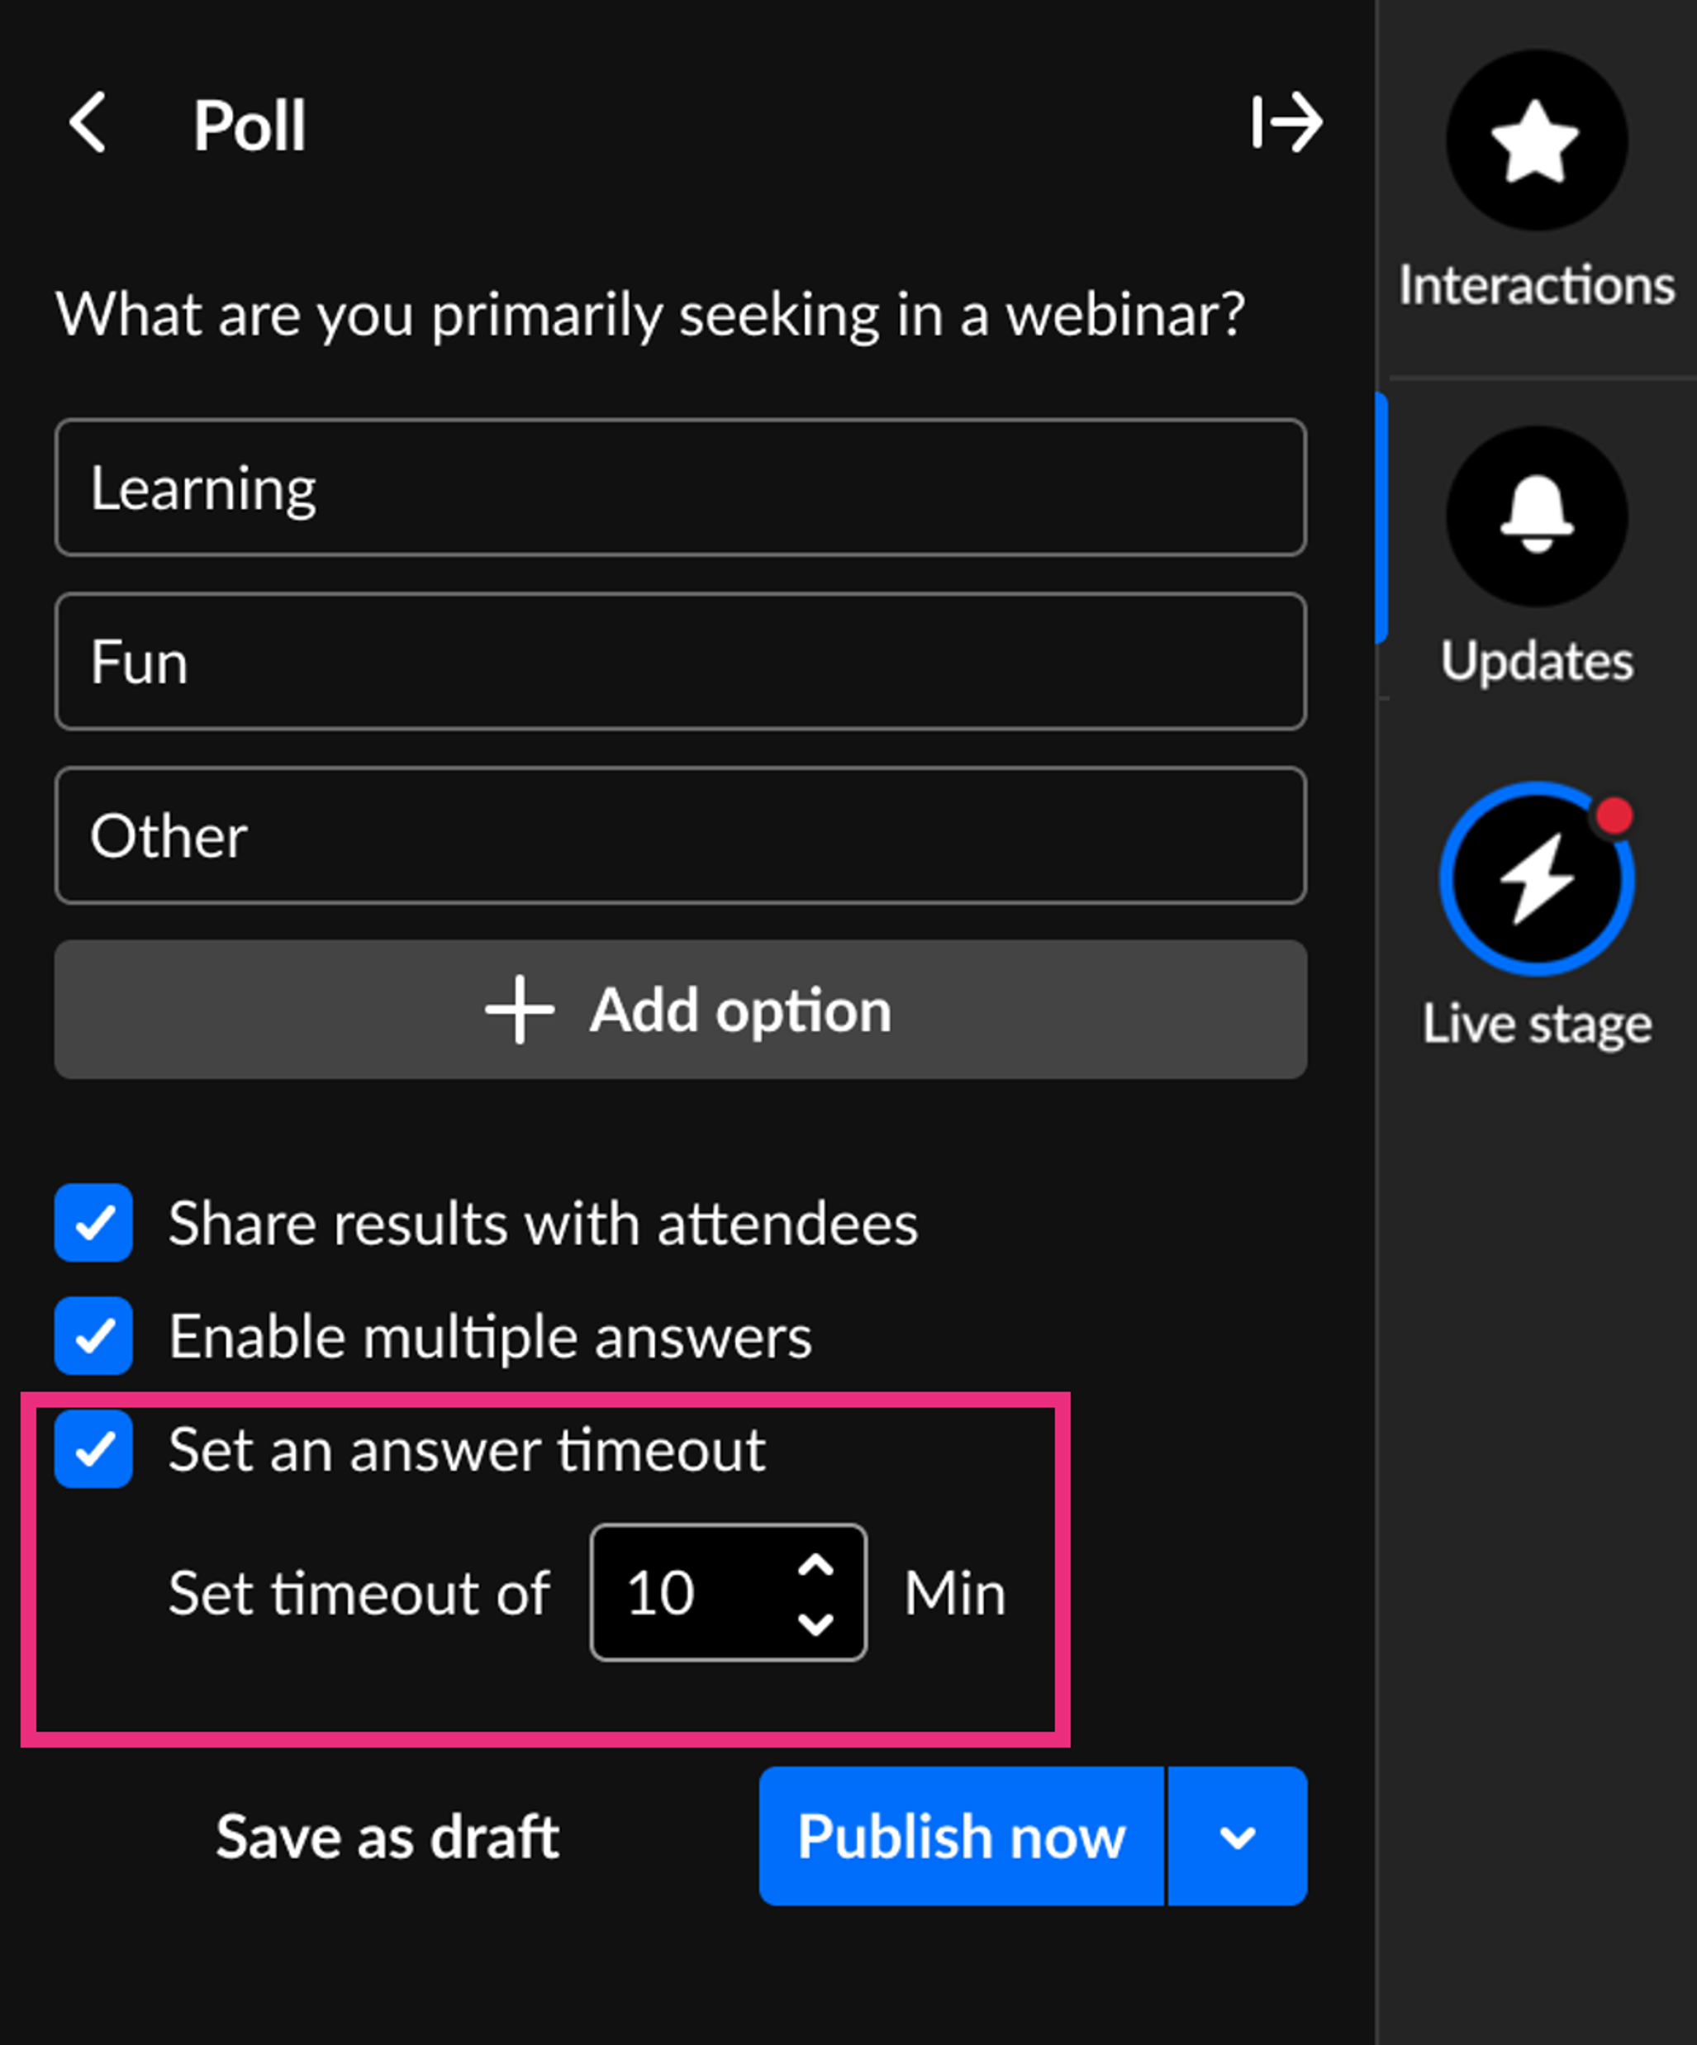Disable Enable multiple answers checkbox

coord(94,1336)
